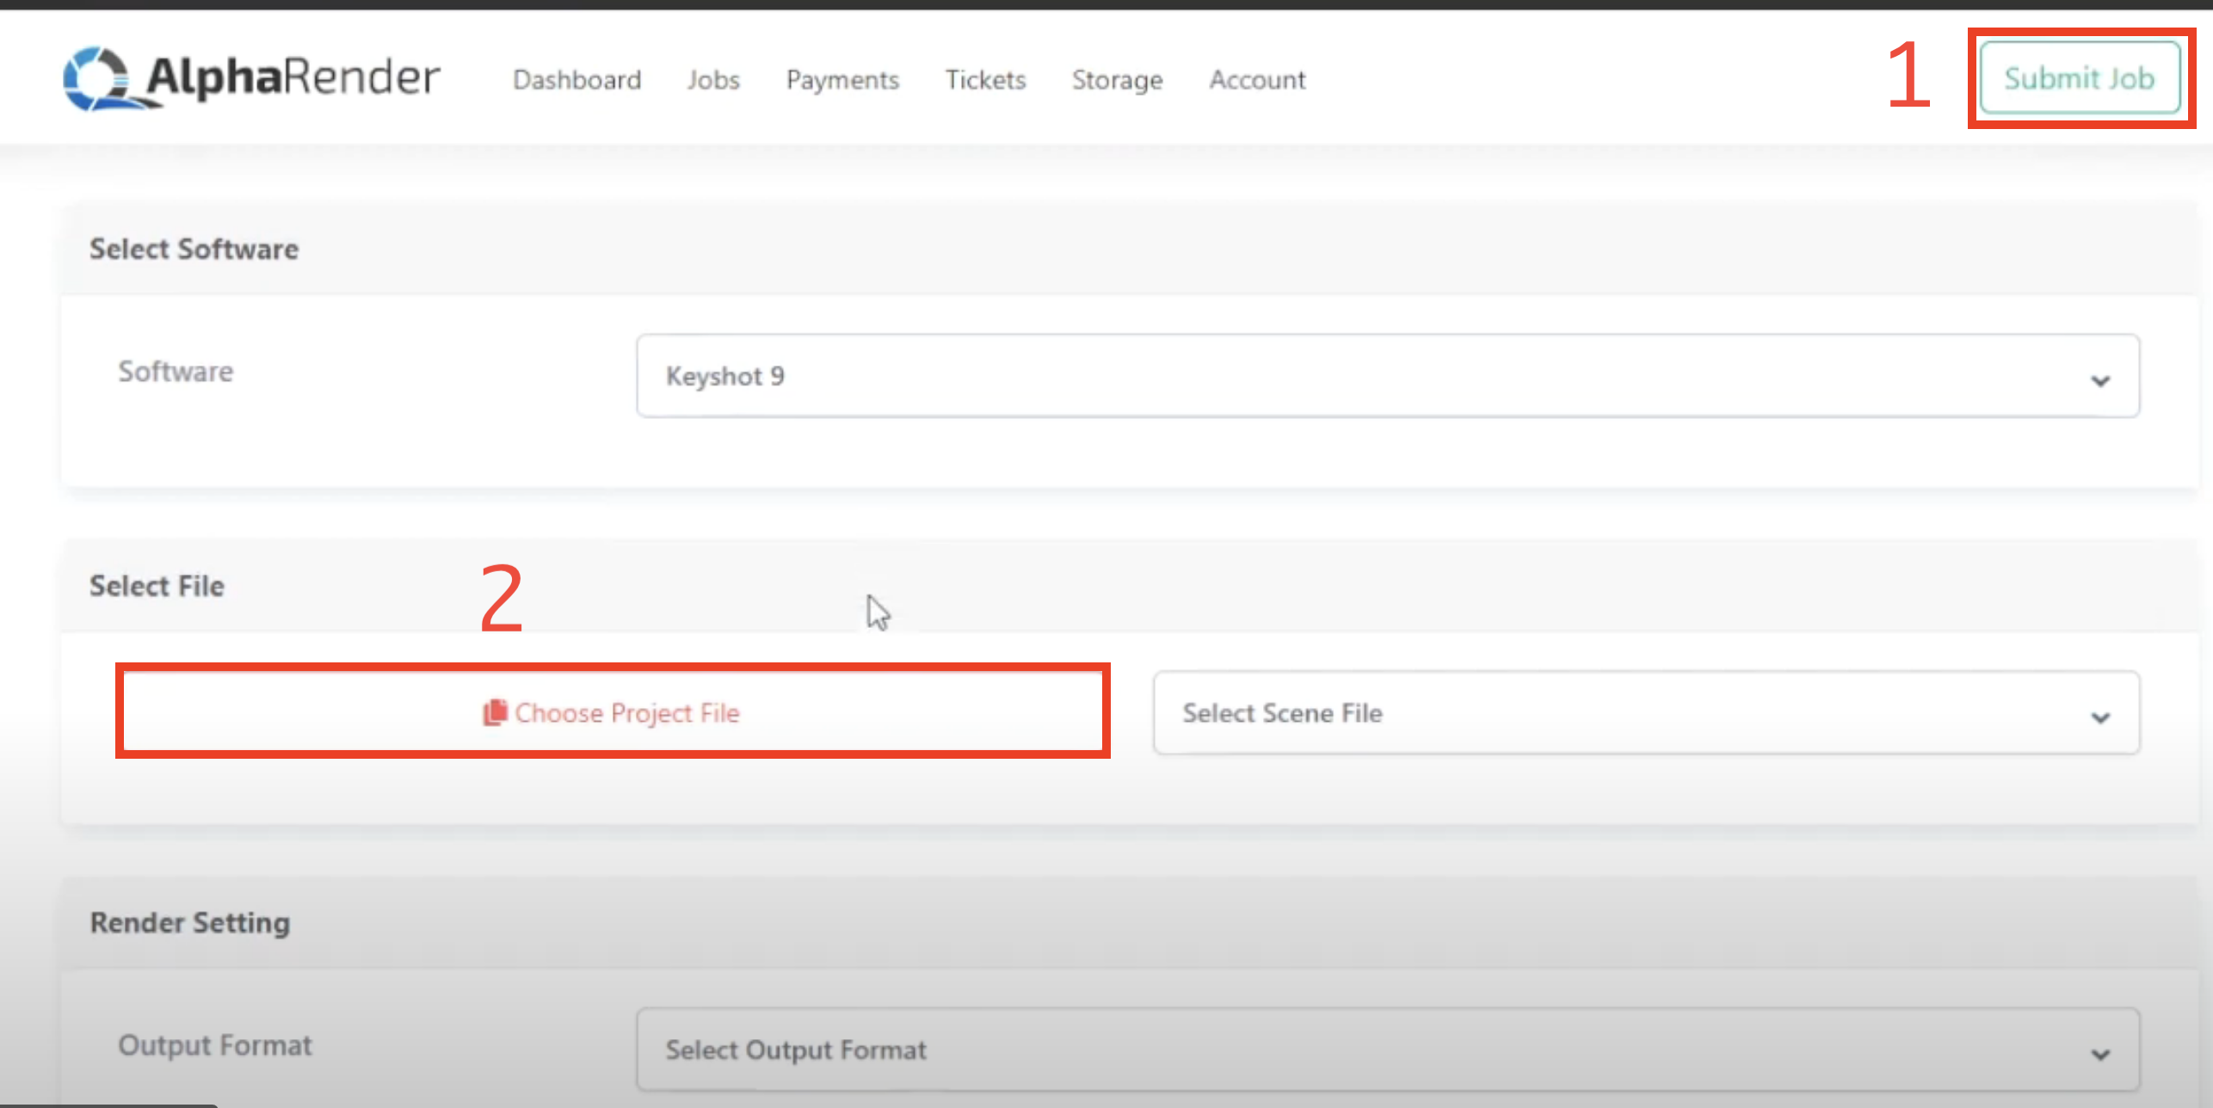
Task: Open the Software dropdown showing Keyshot 9
Action: 1388,376
